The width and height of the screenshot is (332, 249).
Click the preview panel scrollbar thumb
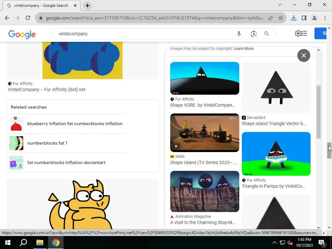319,112
